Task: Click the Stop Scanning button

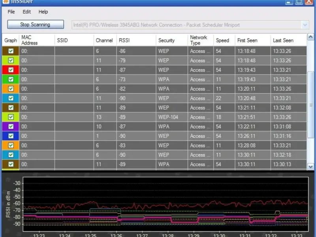Action: [35, 24]
